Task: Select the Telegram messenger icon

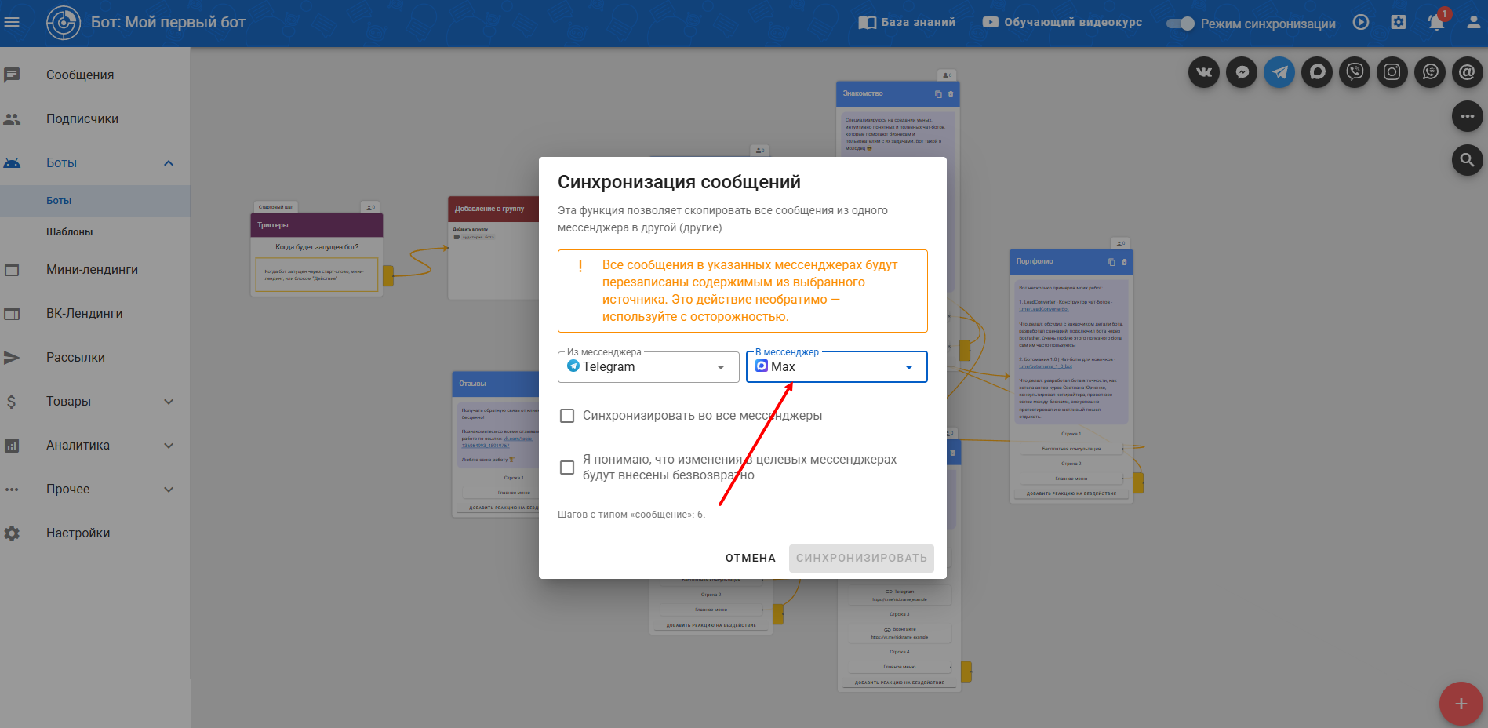Action: (1279, 73)
